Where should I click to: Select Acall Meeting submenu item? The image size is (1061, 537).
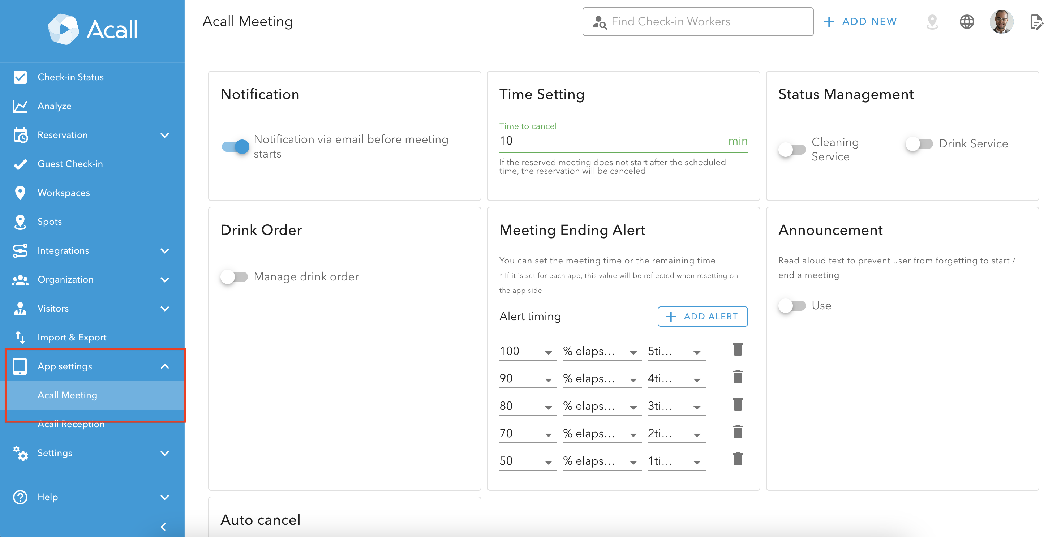(93, 395)
